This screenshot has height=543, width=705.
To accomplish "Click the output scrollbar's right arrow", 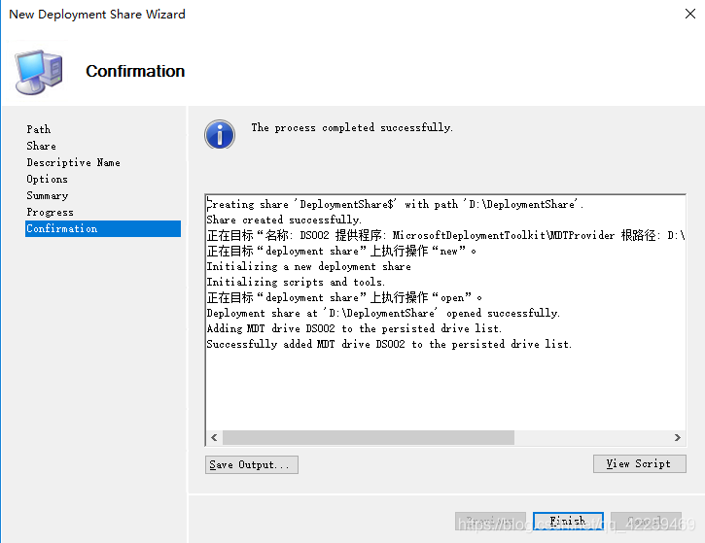I will tap(678, 438).
